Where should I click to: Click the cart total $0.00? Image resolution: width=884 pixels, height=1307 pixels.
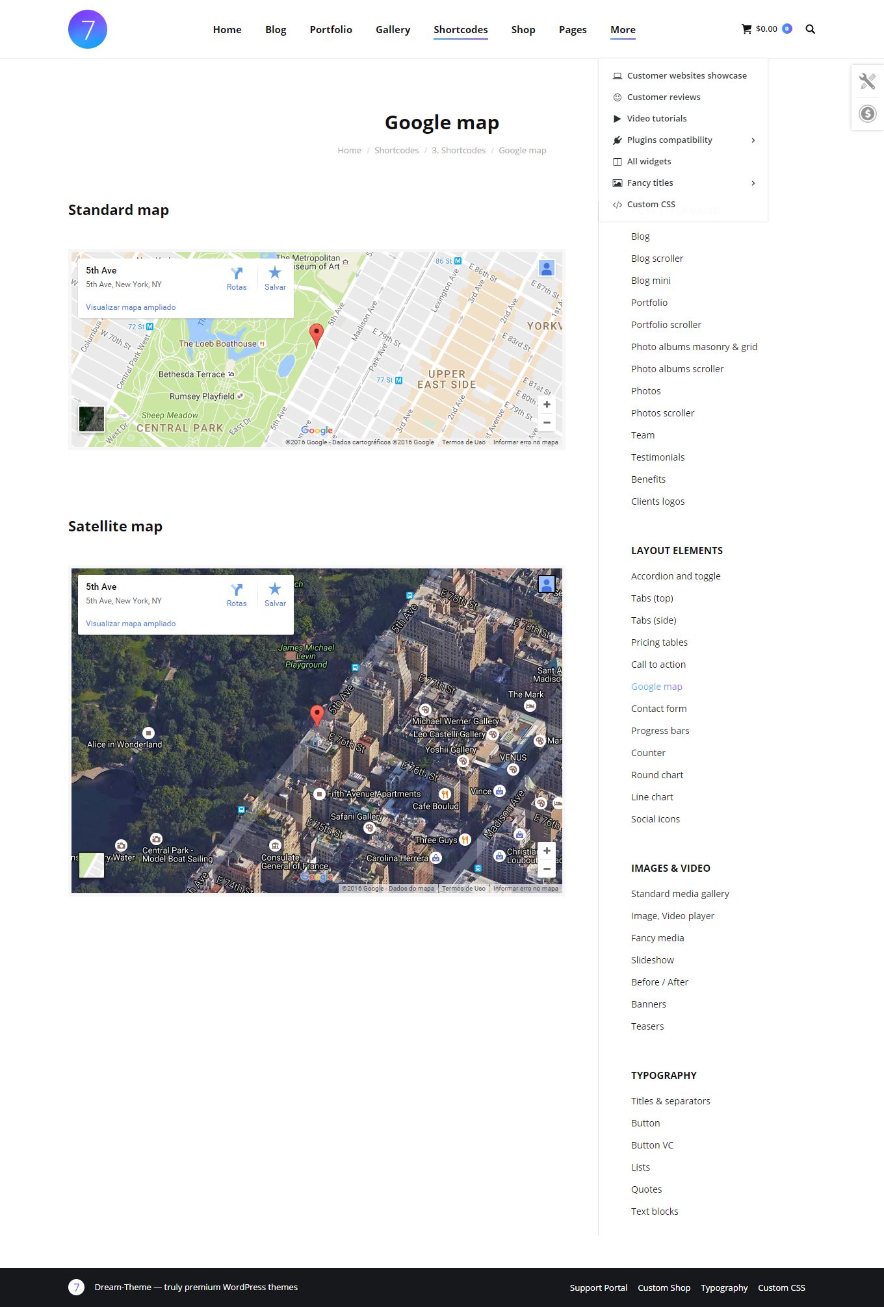[x=766, y=29]
